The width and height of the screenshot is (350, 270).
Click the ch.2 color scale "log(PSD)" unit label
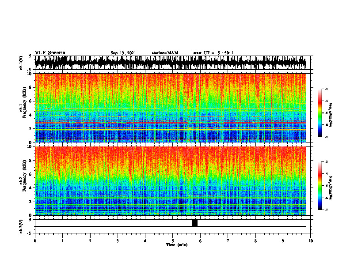(x=331, y=187)
